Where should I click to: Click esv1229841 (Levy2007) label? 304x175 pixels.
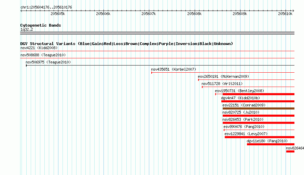tap(246, 134)
